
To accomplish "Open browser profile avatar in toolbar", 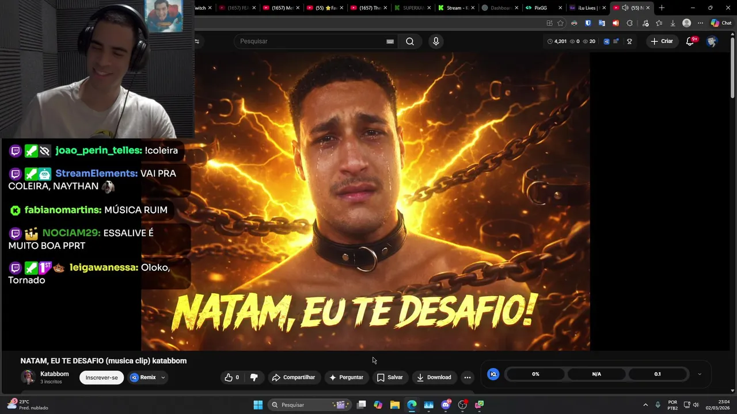I will 686,23.
